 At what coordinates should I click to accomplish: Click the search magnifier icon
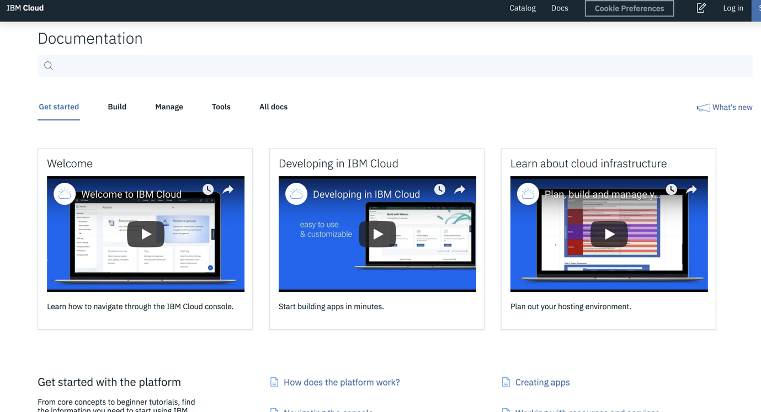click(x=48, y=65)
